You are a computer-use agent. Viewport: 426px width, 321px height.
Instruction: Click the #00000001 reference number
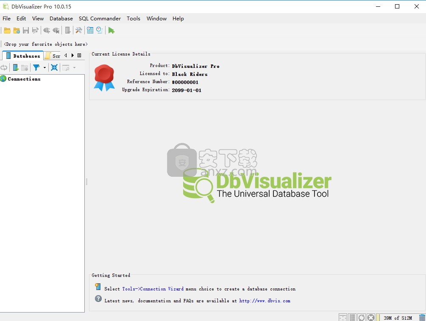click(185, 82)
